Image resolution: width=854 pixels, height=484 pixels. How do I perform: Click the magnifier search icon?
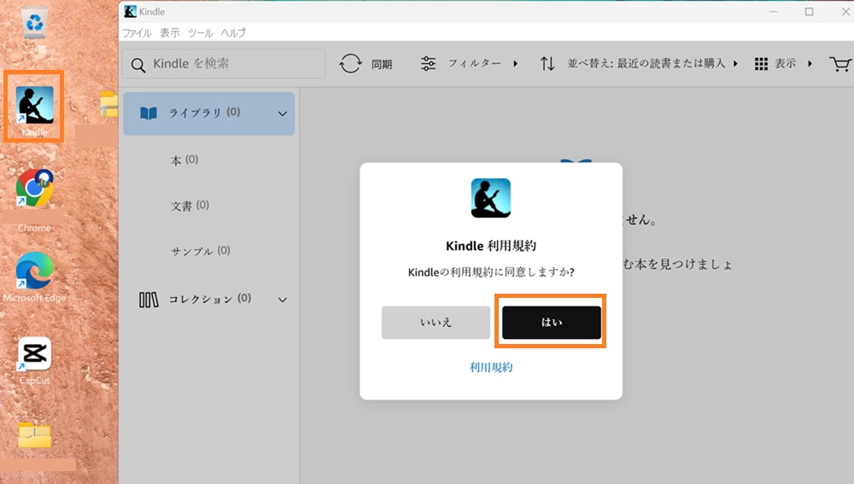tap(137, 66)
